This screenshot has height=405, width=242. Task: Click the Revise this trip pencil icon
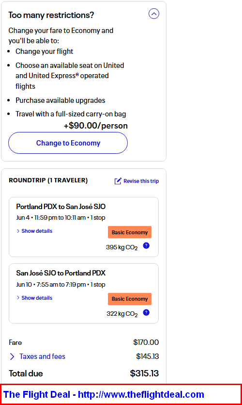pos(118,181)
